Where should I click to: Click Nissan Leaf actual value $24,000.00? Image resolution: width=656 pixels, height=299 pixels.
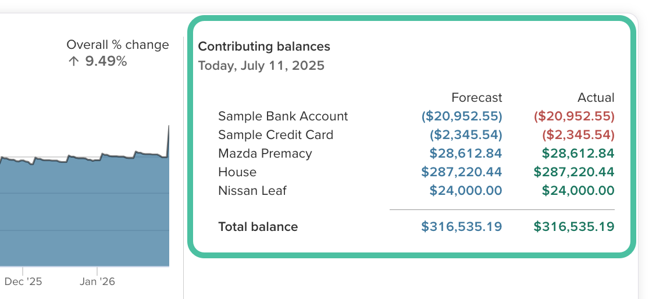578,191
